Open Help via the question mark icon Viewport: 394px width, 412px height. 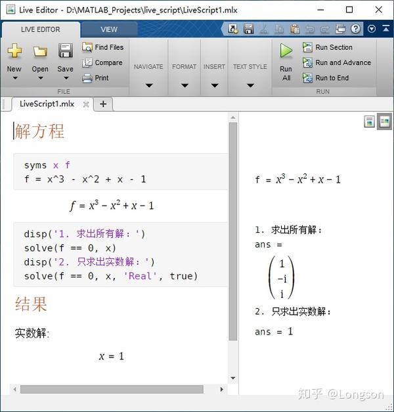[356, 29]
